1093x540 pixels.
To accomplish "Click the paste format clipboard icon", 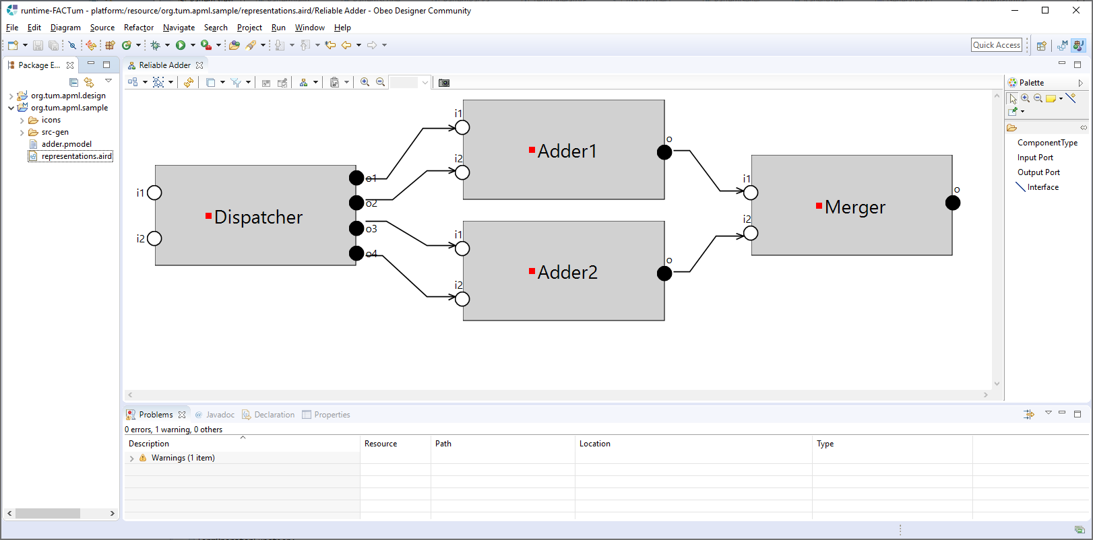I will [x=335, y=82].
